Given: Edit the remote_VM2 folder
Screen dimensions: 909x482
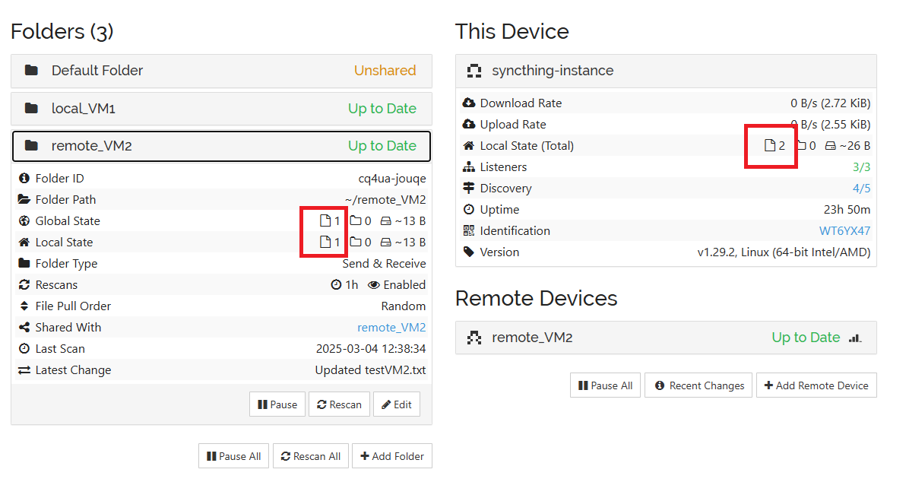Looking at the screenshot, I should click(x=396, y=404).
